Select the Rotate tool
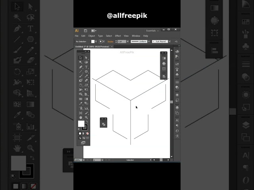 pos(81,85)
